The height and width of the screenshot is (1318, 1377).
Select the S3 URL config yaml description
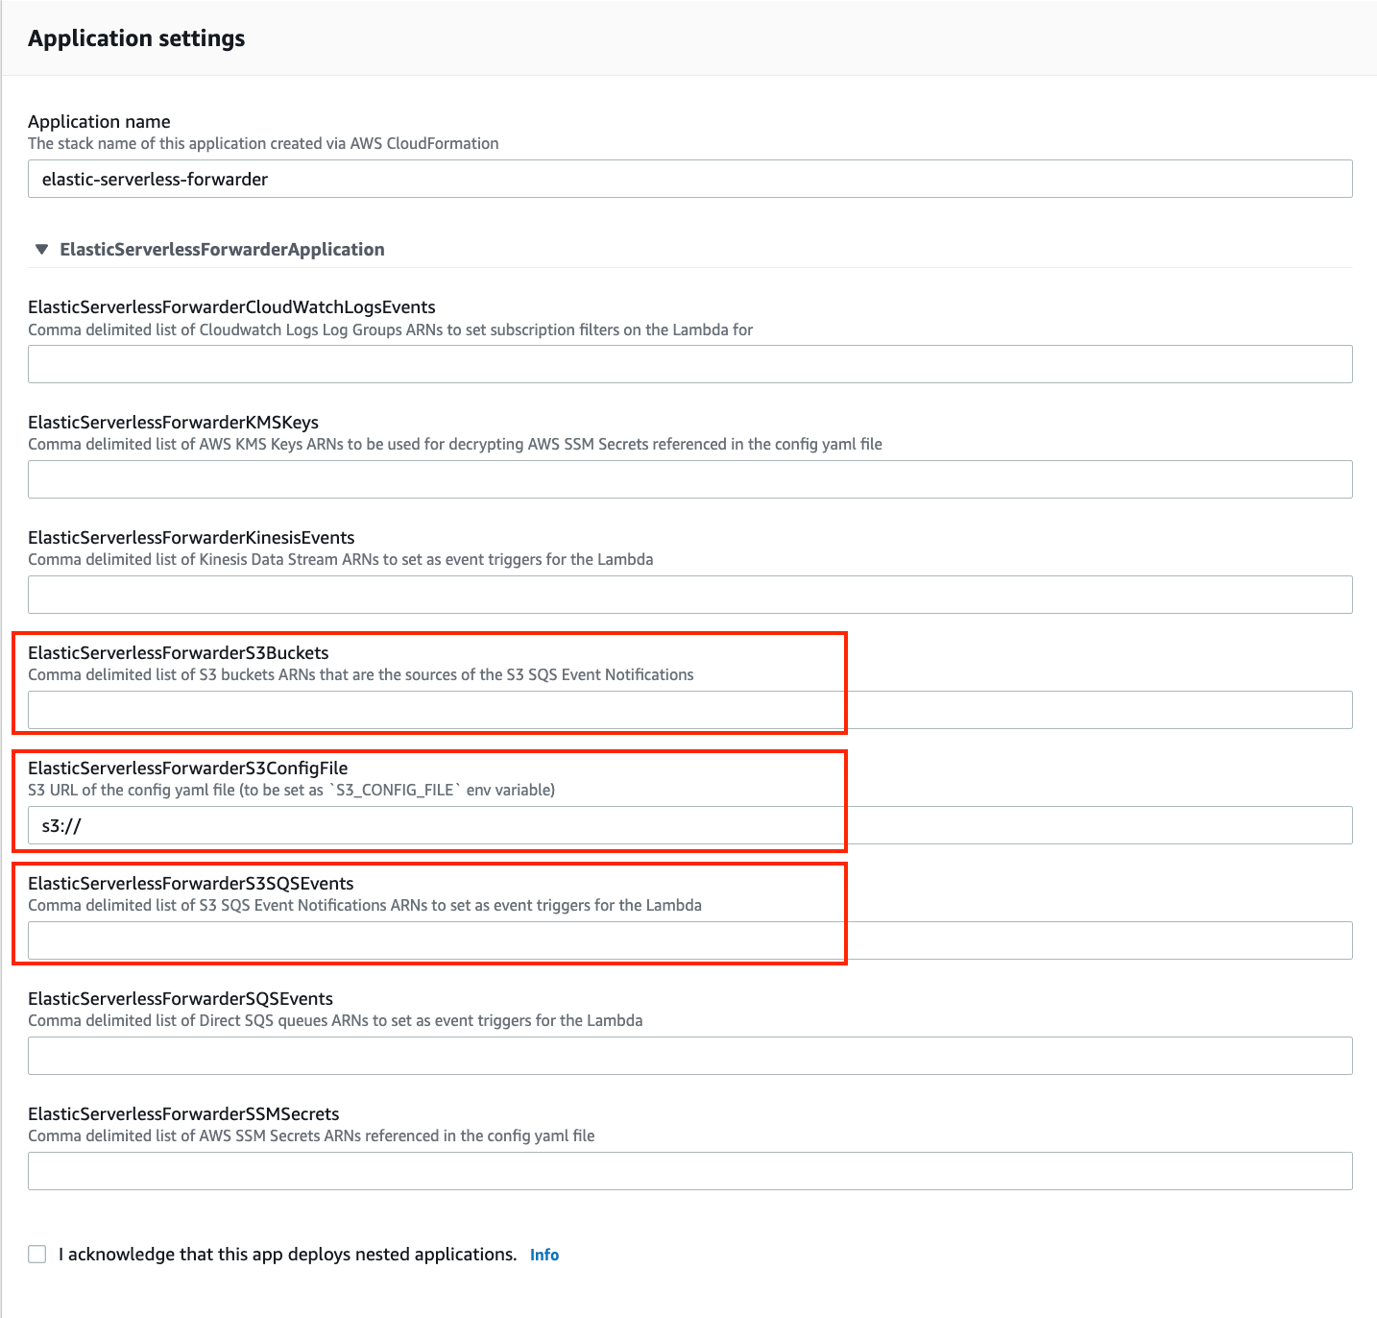[x=292, y=790]
